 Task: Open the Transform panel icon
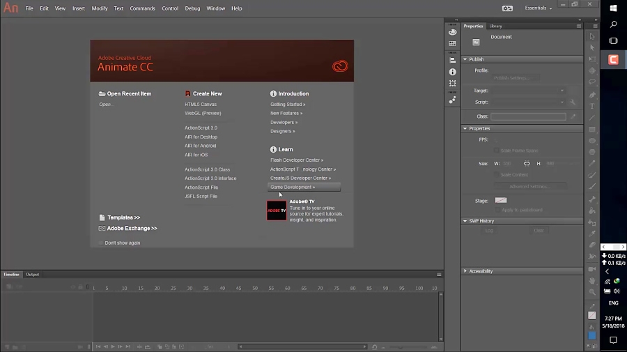coord(452,84)
